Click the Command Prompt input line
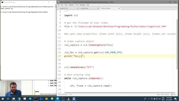Viewport: 179px width, 101px height. [24, 12]
